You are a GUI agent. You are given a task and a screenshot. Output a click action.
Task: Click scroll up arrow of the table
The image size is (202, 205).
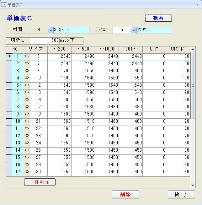(x=193, y=49)
